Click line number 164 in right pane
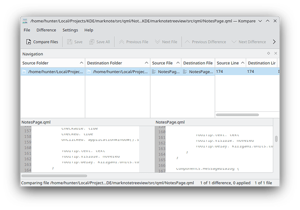Viewport: 300px width, 210px height. point(162,154)
